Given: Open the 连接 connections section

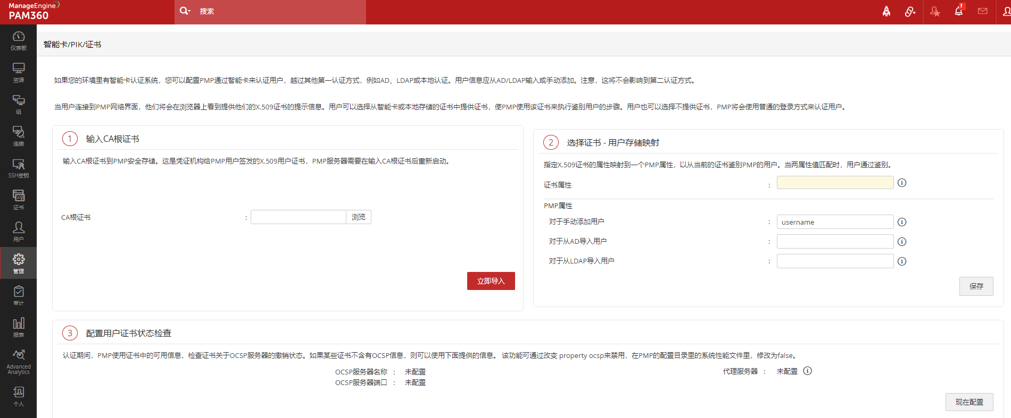Looking at the screenshot, I should point(18,136).
